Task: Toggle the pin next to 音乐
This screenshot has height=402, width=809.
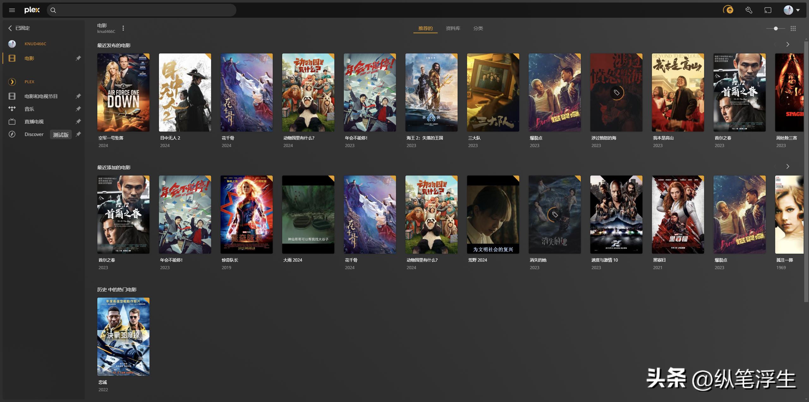Action: [78, 109]
